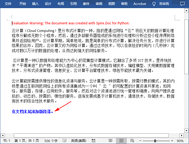The image size is (189, 144).
Task: Click the macro recording icon in status bar
Action: (x=93, y=141)
